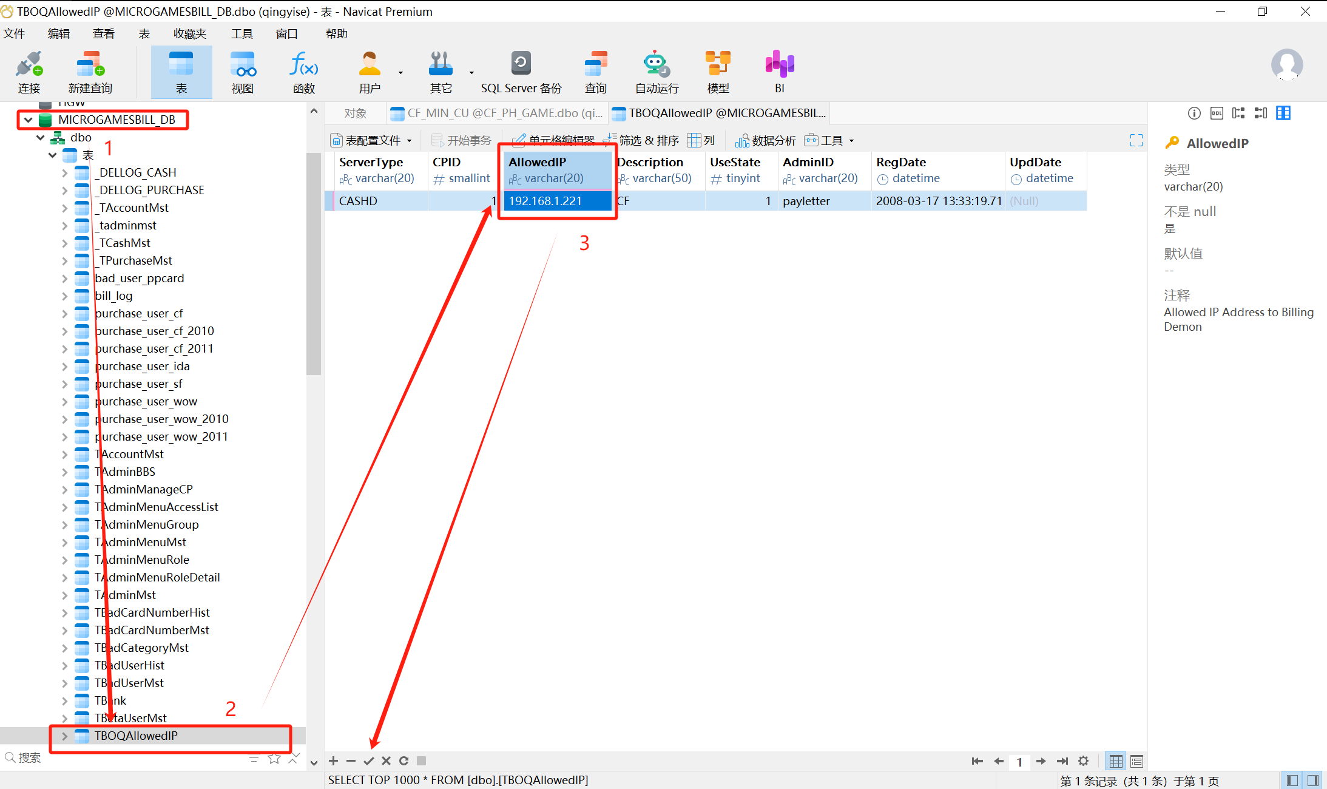This screenshot has width=1327, height=789.
Task: Open the table profile dropdown arrow
Action: 410,141
